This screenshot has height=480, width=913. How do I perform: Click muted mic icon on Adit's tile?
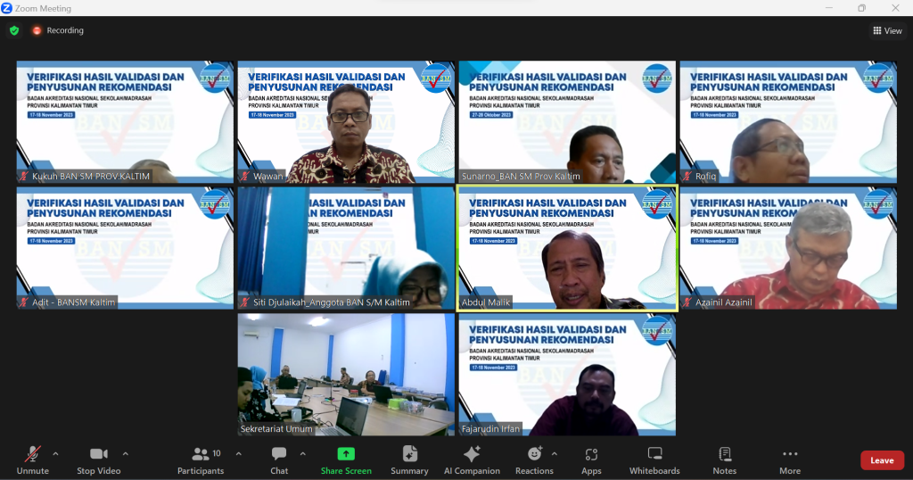pos(24,302)
